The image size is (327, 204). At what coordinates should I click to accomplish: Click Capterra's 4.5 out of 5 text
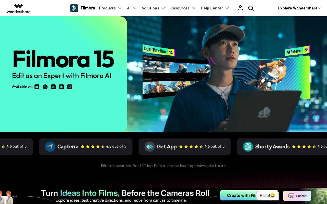tap(116, 146)
